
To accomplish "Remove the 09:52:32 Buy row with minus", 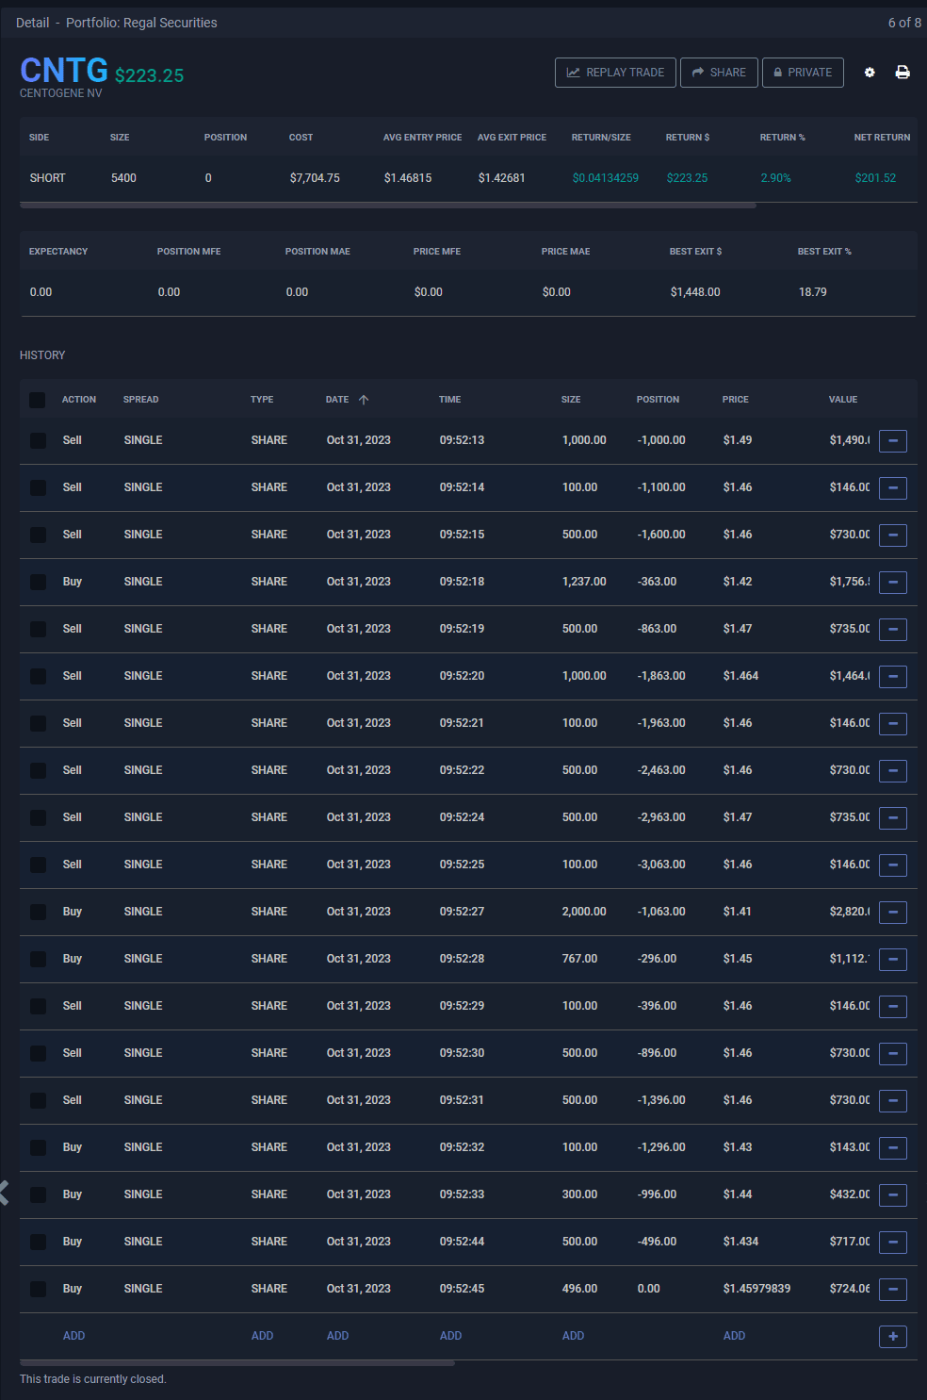I will point(893,1147).
